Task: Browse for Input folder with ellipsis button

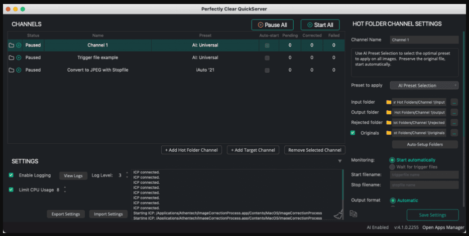Action: click(x=454, y=102)
